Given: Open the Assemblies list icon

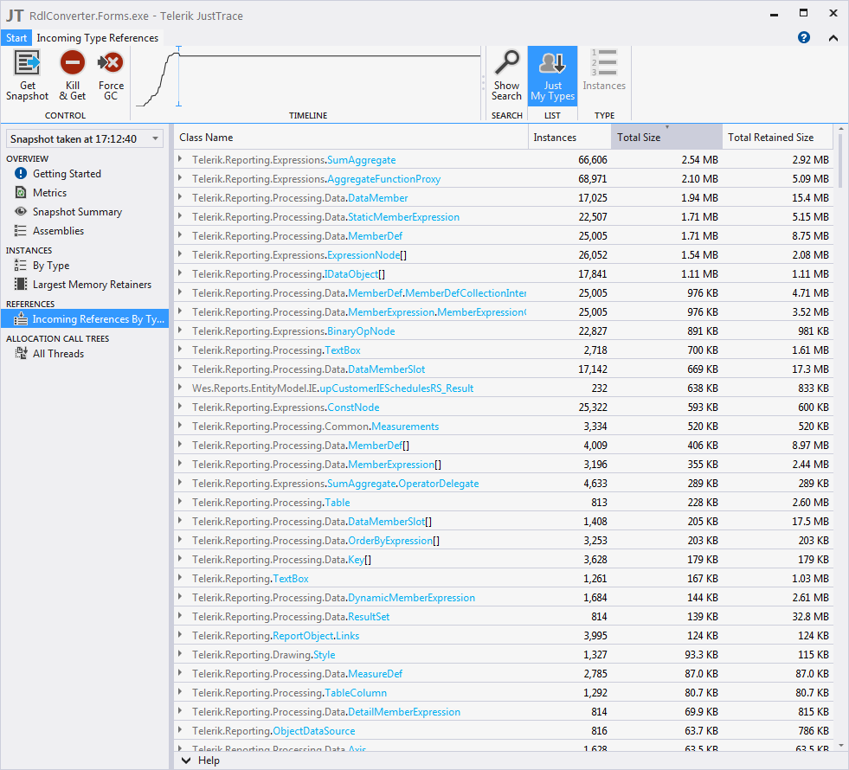Looking at the screenshot, I should 21,230.
